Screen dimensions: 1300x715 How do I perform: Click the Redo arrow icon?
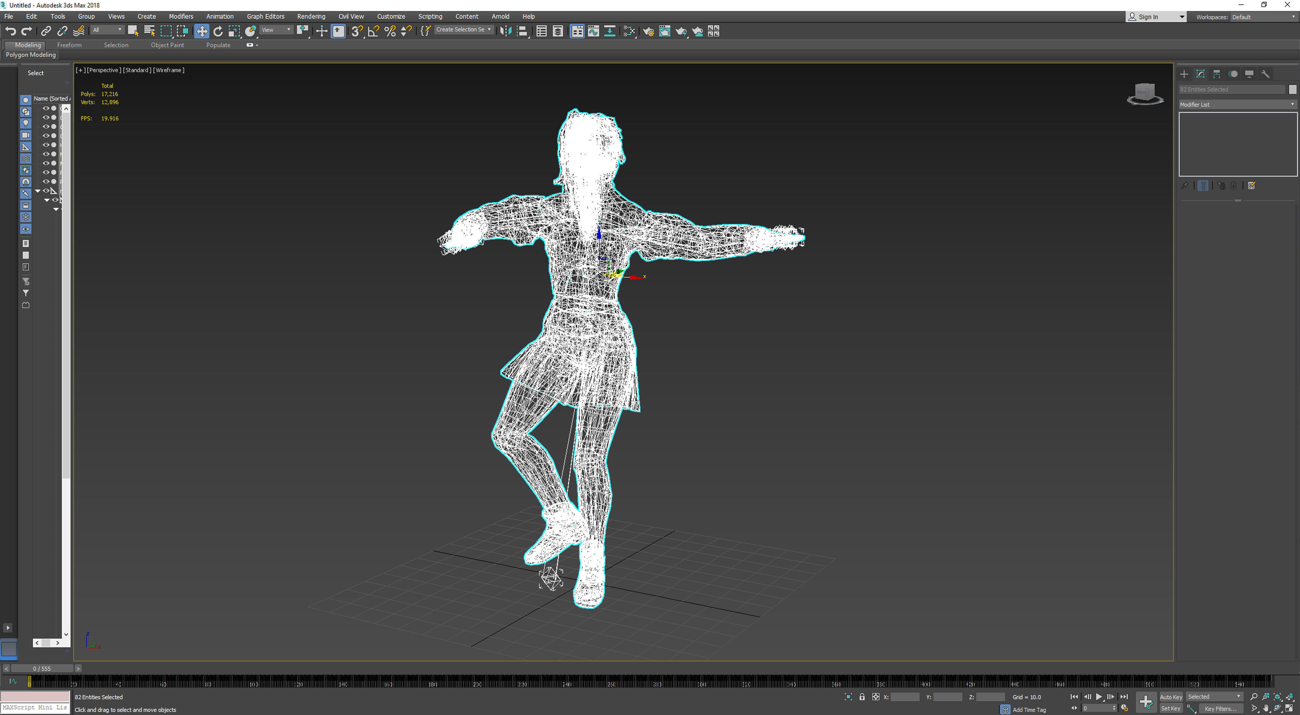pos(27,31)
